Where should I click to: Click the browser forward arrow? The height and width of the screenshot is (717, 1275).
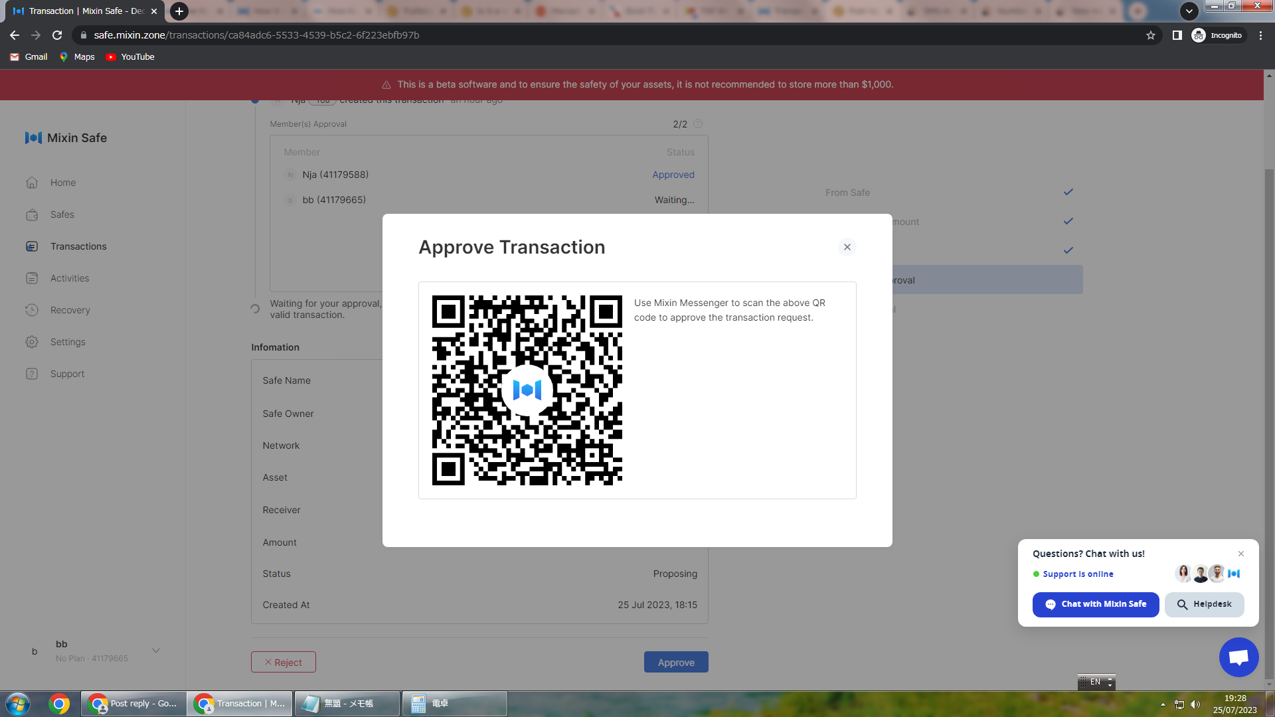coord(36,35)
